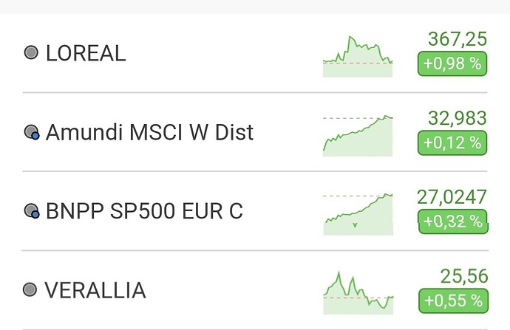Toggle the LOREAL +0,98 % change badge
The width and height of the screenshot is (510, 330).
pos(452,64)
